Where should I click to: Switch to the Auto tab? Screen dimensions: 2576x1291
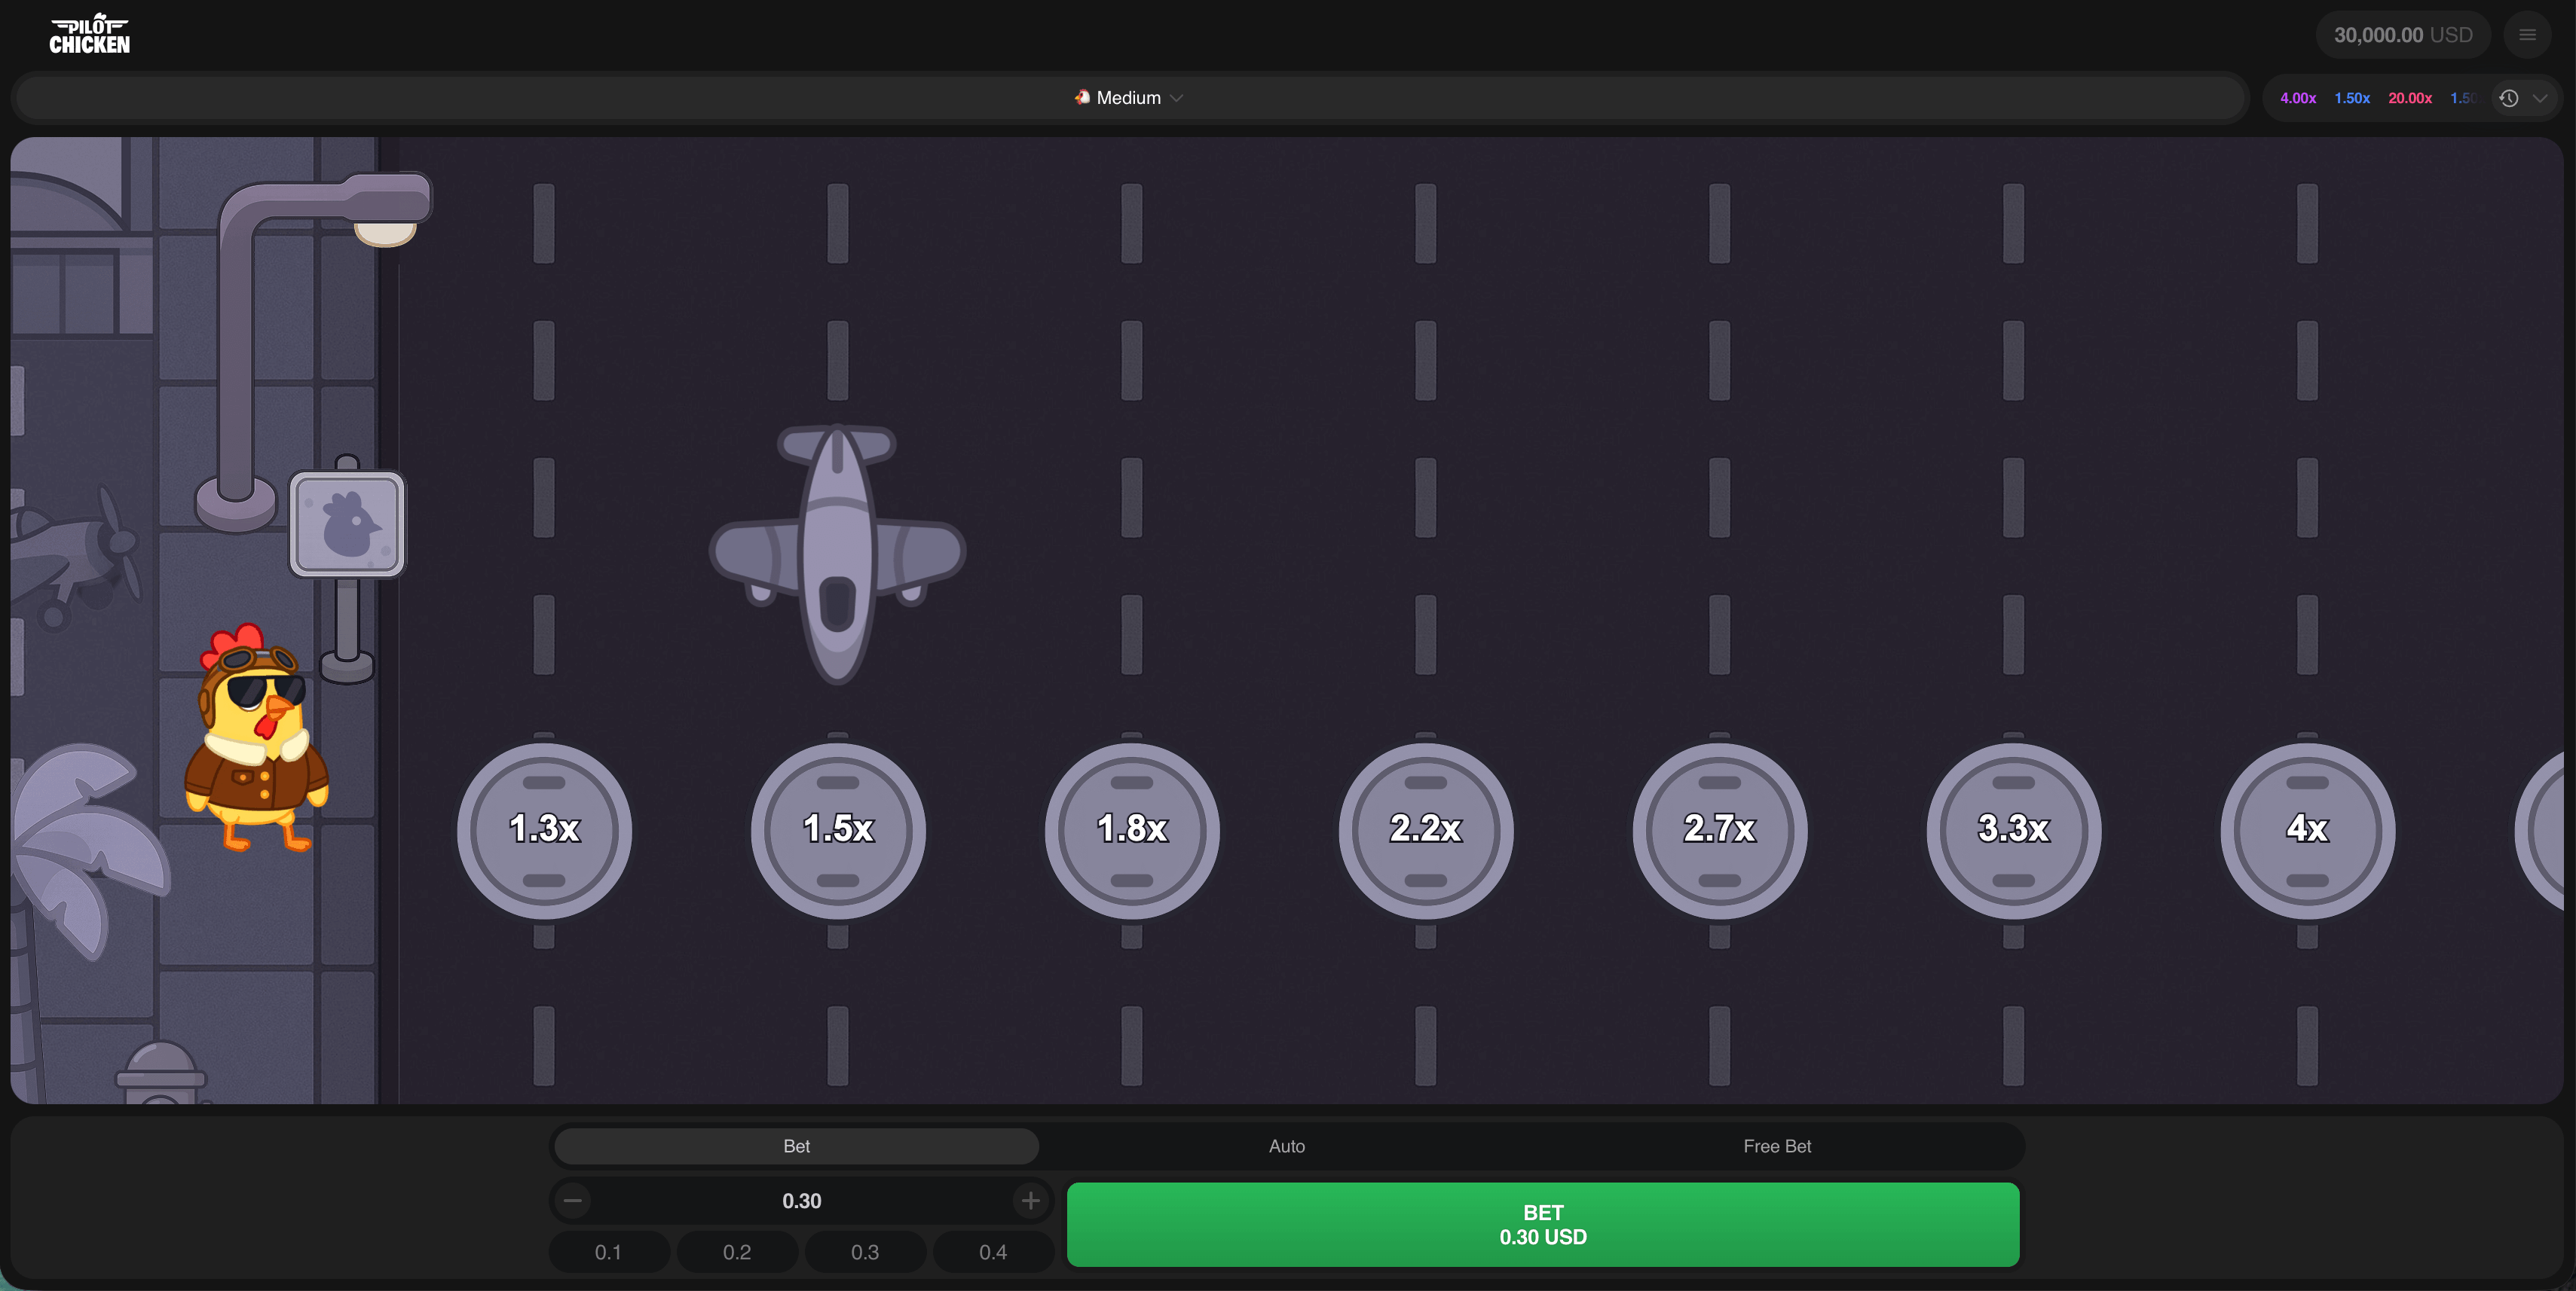pyautogui.click(x=1287, y=1146)
